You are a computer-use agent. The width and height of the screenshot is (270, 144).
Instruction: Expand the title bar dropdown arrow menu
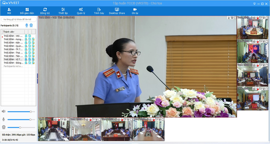pos(254,4)
